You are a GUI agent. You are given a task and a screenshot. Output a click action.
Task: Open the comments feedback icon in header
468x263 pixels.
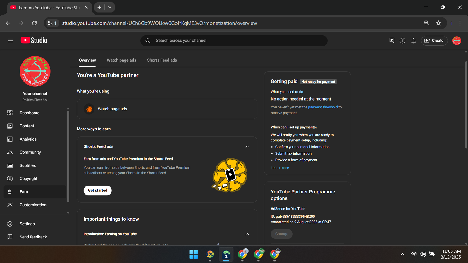coord(392,41)
